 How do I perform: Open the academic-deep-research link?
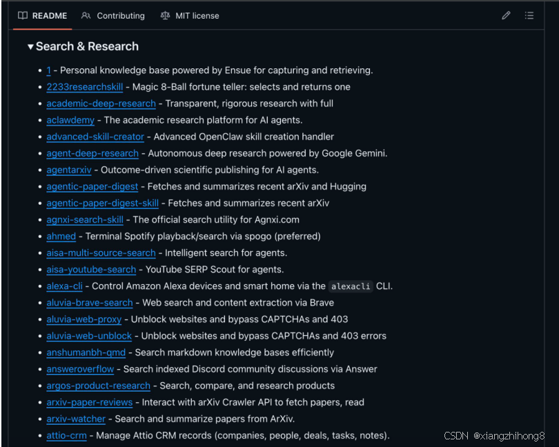pos(101,103)
